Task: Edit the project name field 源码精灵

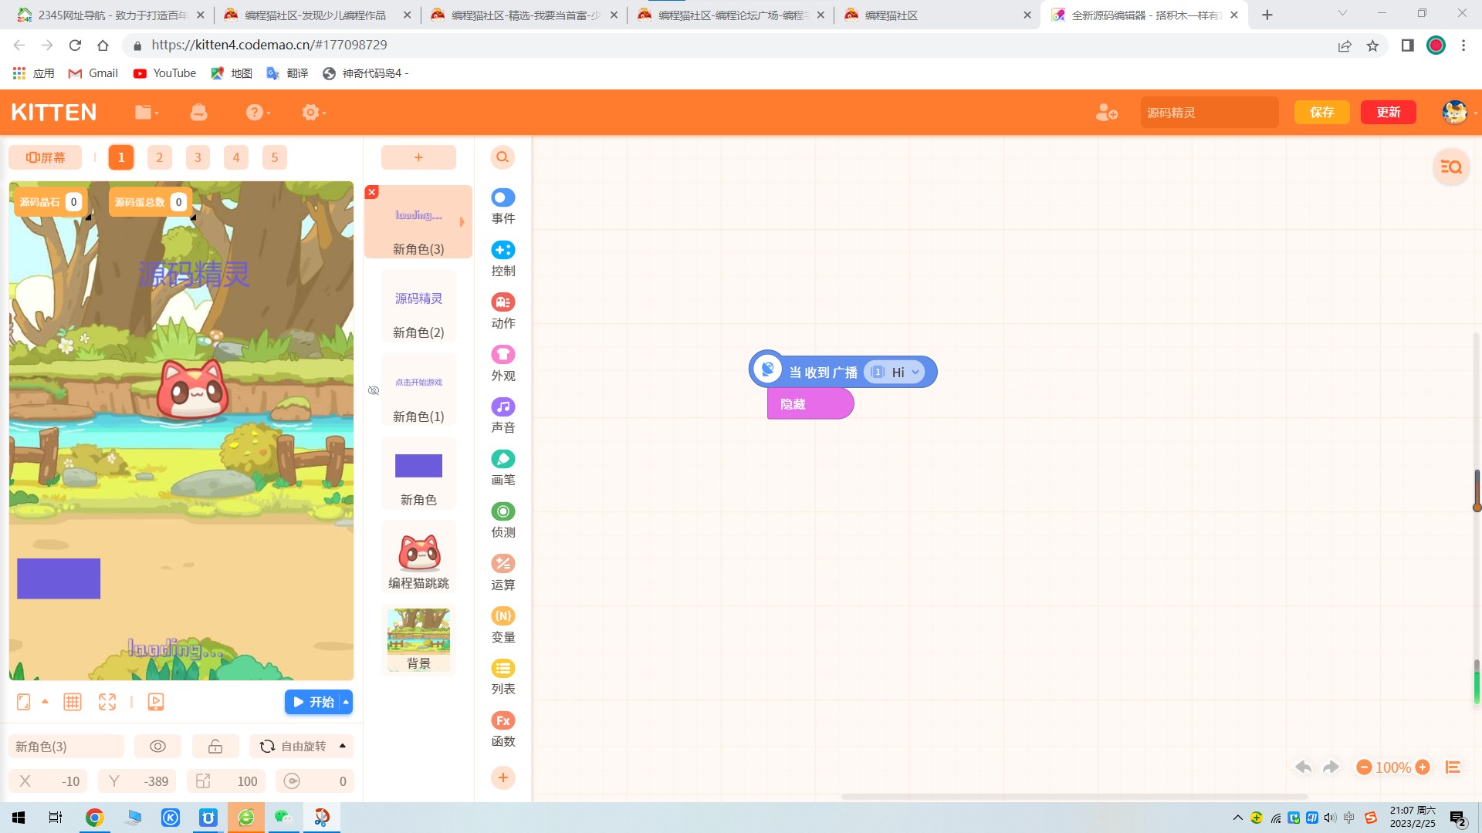Action: [x=1210, y=113]
